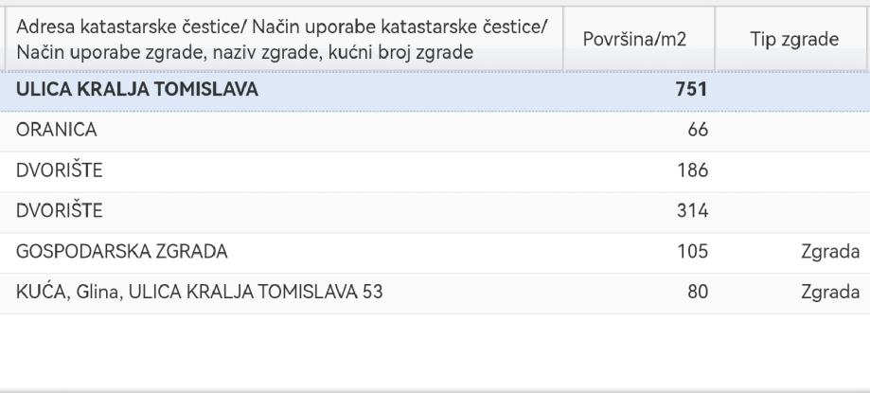Select the DVORIŠTE row with area 186

[x=61, y=171]
